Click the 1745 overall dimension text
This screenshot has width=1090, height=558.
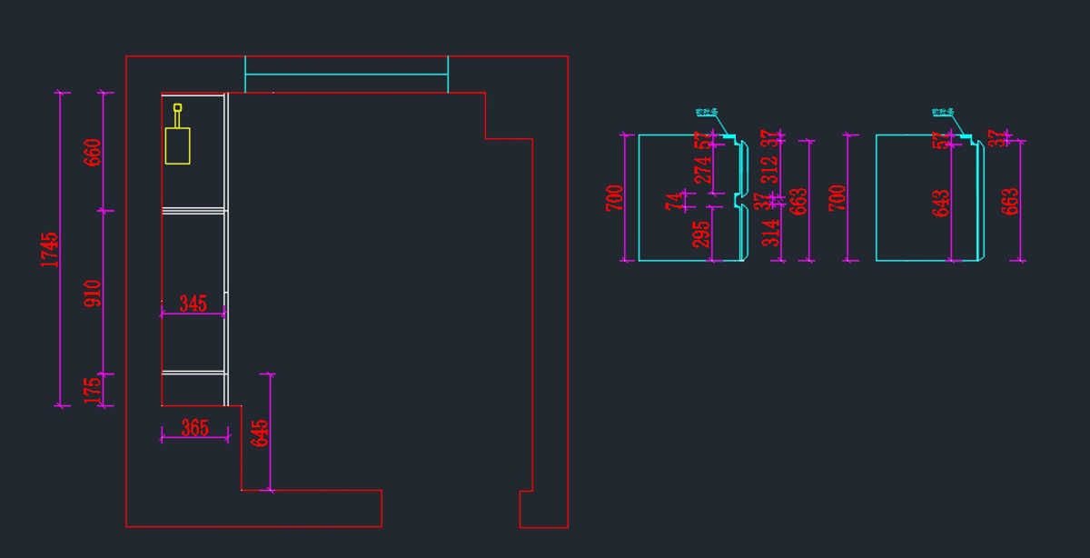point(50,249)
